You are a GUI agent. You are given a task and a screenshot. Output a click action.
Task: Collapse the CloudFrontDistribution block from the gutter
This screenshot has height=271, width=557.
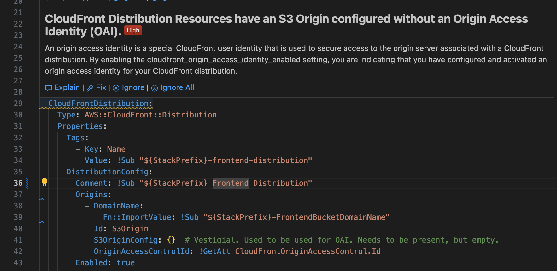pos(42,103)
